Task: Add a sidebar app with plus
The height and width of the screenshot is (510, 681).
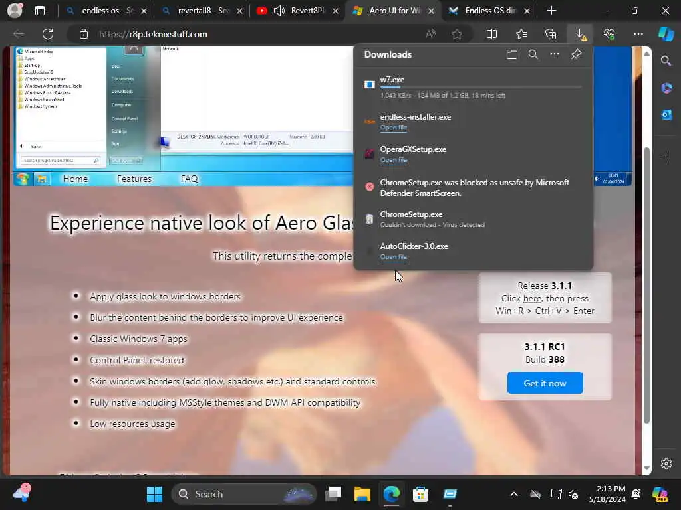Action: [666, 157]
